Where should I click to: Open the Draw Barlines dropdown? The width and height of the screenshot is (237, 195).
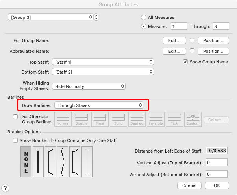click(99, 105)
